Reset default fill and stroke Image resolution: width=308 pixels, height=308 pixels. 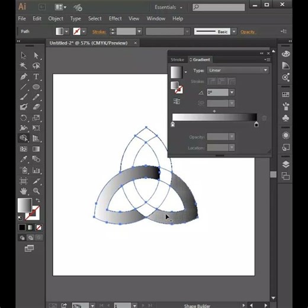(x=20, y=218)
